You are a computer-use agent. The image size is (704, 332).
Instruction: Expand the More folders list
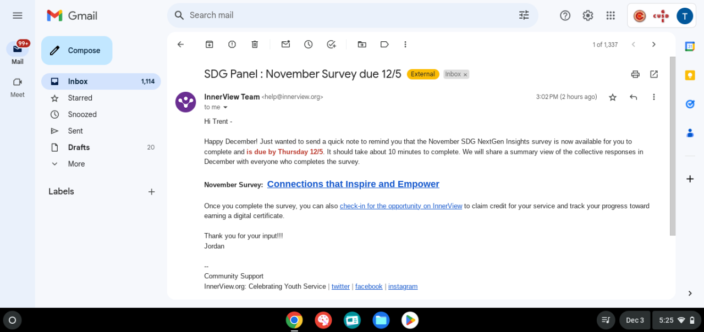76,164
